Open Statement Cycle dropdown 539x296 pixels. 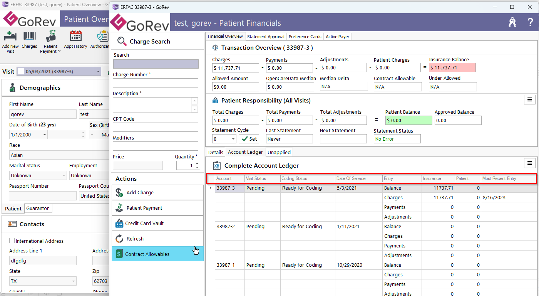click(x=233, y=139)
